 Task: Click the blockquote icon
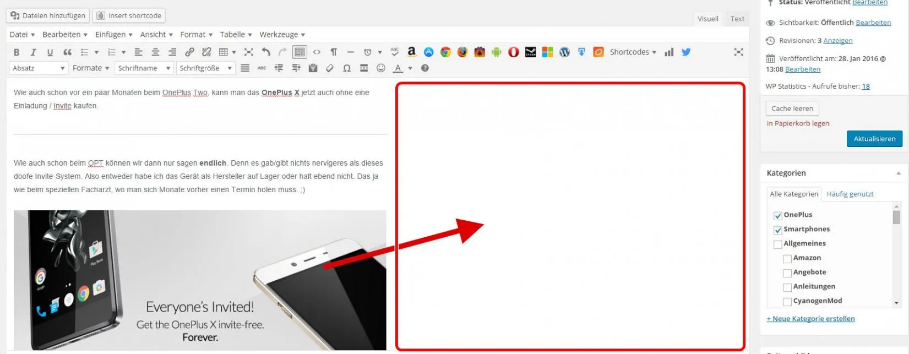tap(67, 52)
